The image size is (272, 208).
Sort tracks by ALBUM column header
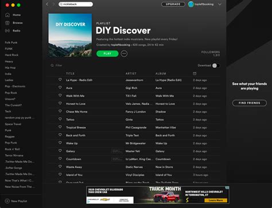(161, 74)
